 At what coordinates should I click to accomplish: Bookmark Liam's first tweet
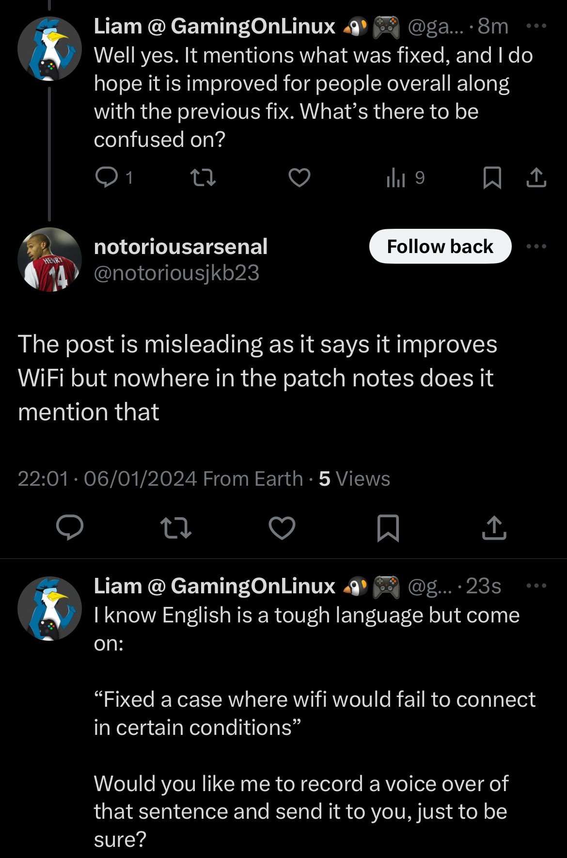point(492,177)
